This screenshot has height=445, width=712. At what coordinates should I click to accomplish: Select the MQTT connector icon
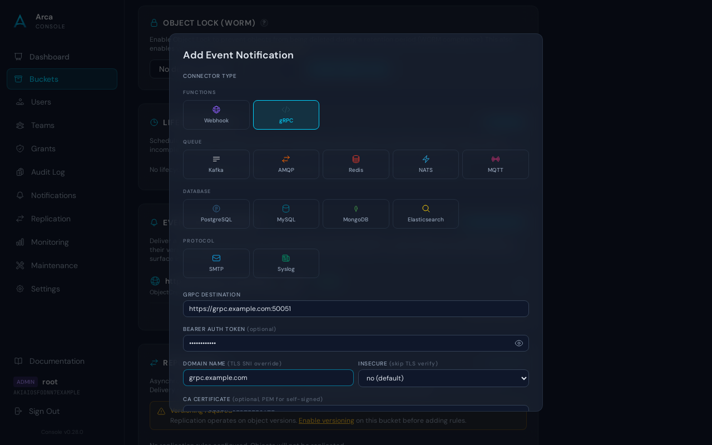(496, 159)
